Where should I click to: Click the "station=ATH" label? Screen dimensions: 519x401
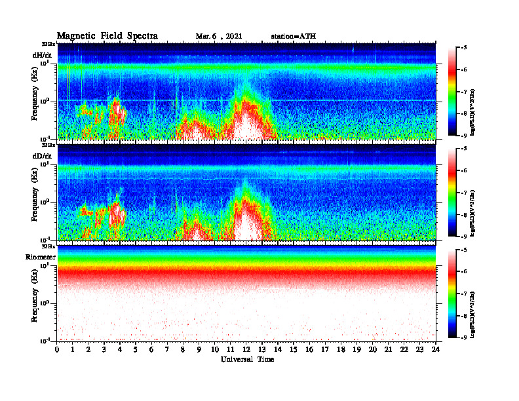pos(294,36)
